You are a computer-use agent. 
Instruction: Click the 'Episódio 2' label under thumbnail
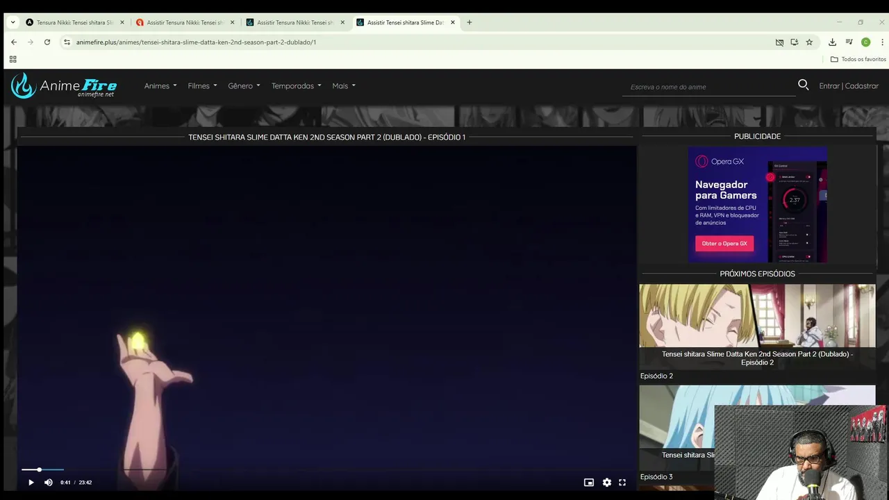coord(656,376)
